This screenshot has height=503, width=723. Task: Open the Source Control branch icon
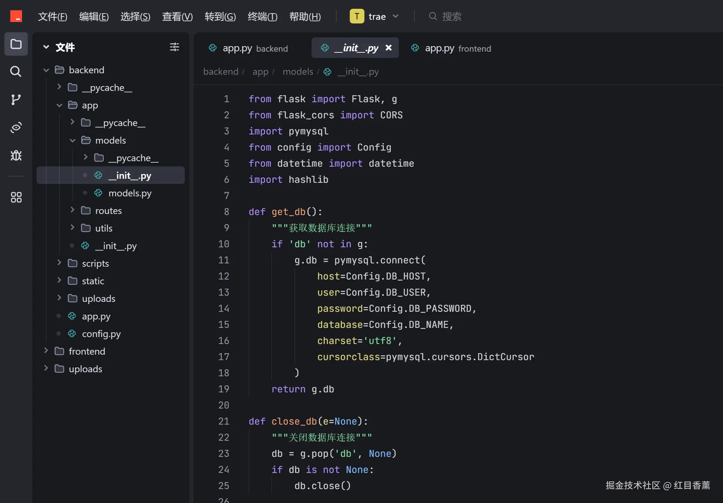point(16,99)
